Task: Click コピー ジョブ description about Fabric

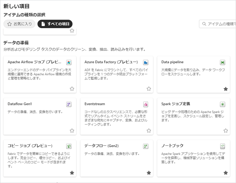Action: click(39, 160)
